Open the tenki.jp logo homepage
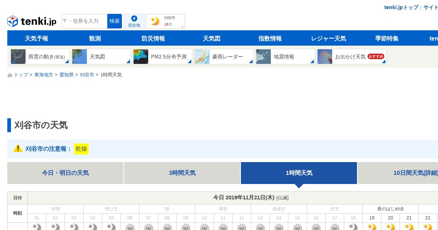Screen dimensions: 438x230 (x=32, y=21)
